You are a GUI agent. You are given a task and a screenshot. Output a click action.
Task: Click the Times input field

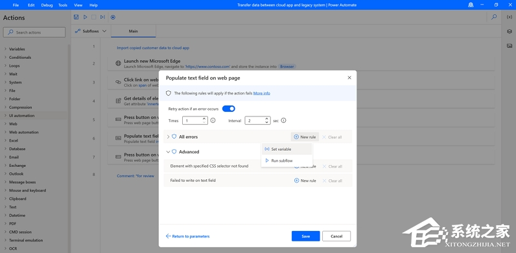[x=195, y=120]
